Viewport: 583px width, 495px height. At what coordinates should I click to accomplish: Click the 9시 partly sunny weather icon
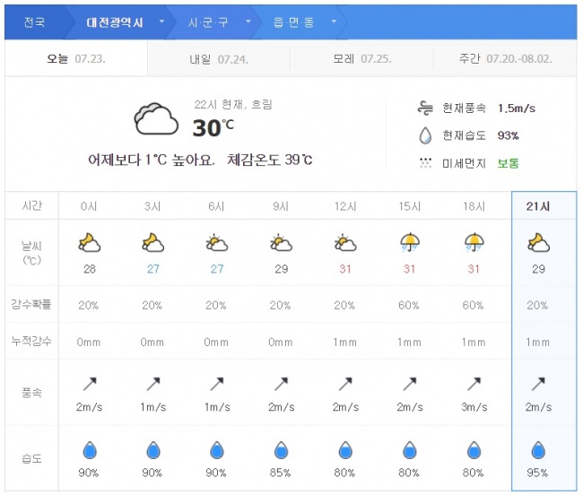281,243
